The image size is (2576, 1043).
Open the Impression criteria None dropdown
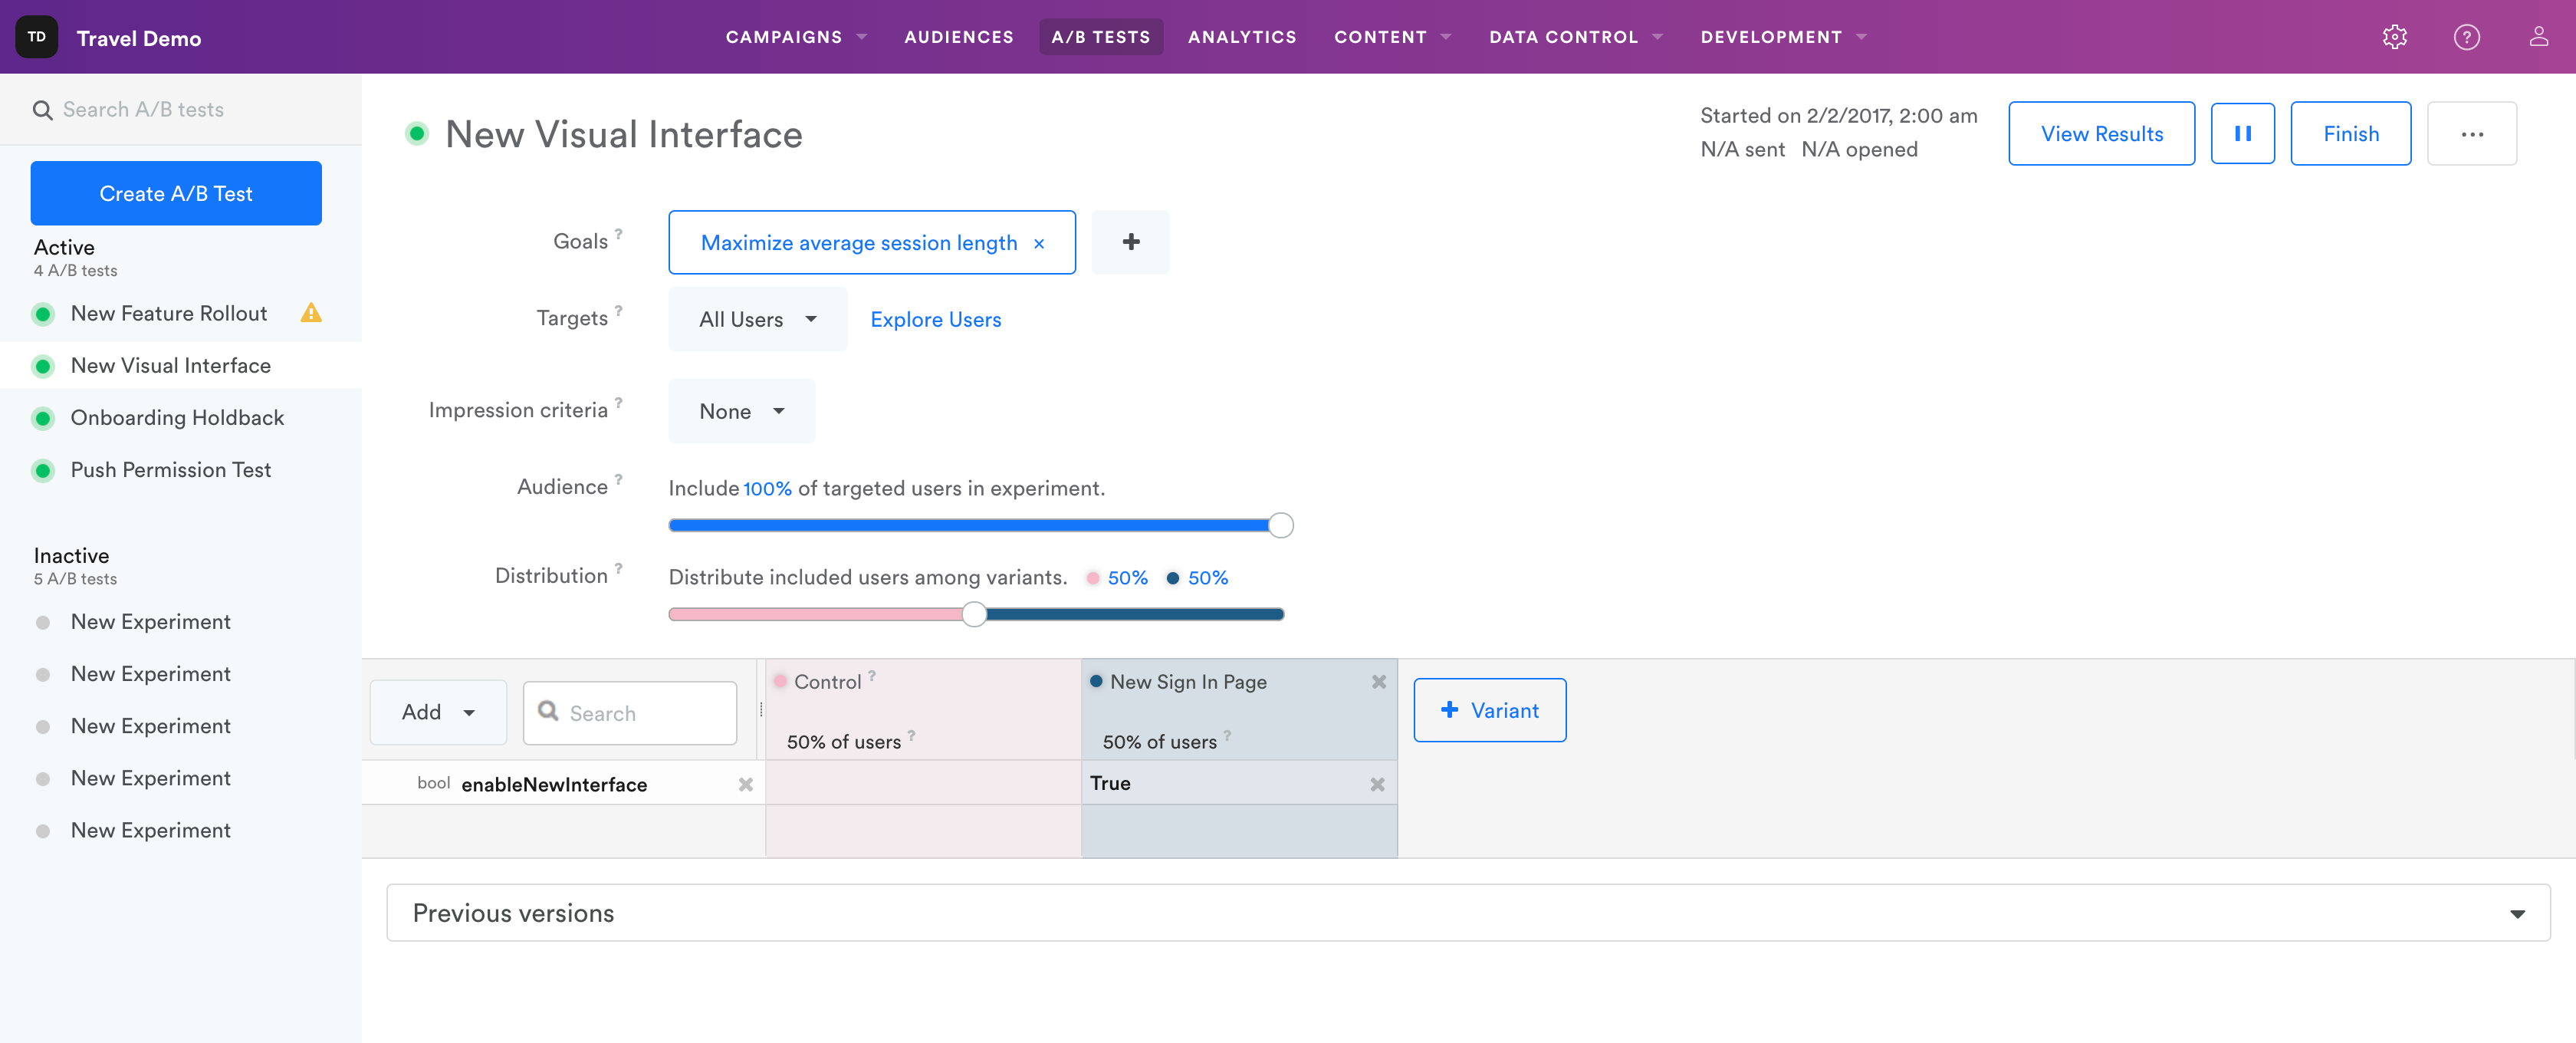coord(741,412)
